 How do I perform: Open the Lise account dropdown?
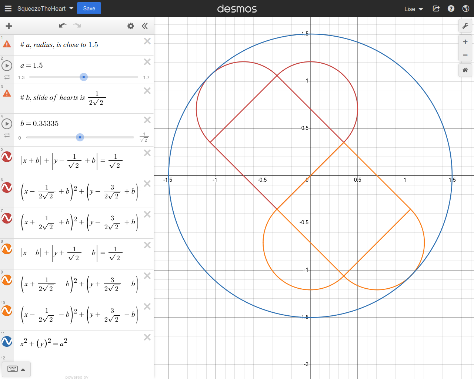[x=413, y=9]
